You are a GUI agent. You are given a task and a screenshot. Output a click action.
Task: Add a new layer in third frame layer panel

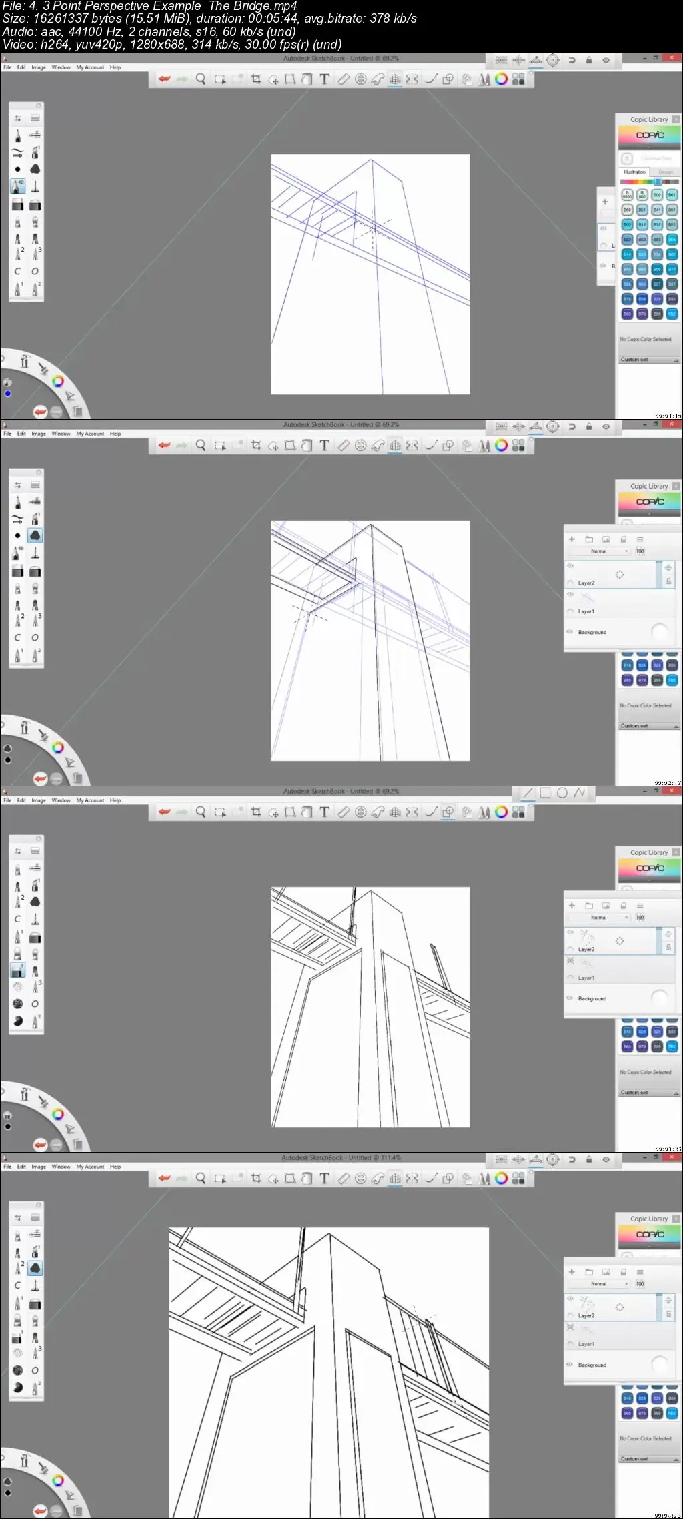[572, 906]
